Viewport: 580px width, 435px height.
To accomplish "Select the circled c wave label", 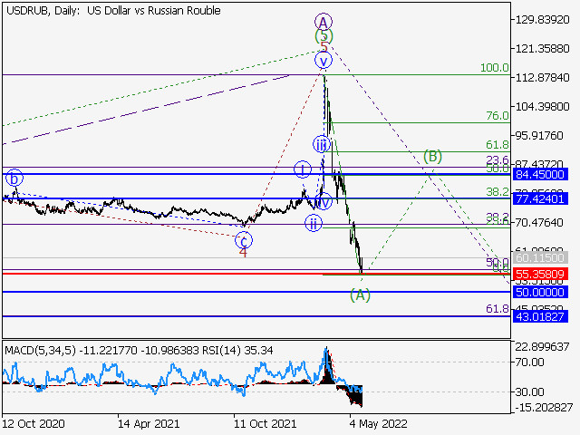I will pyautogui.click(x=244, y=241).
